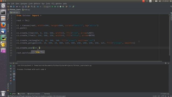Image resolution: width=172 pixels, height=97 pixels.
Task: Click the Replace toolbar icon
Action: click(35, 7)
